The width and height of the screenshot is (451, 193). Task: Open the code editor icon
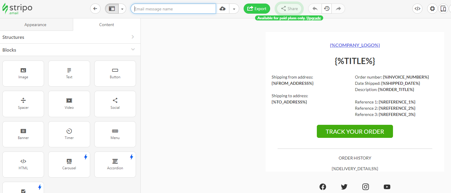pos(417,9)
